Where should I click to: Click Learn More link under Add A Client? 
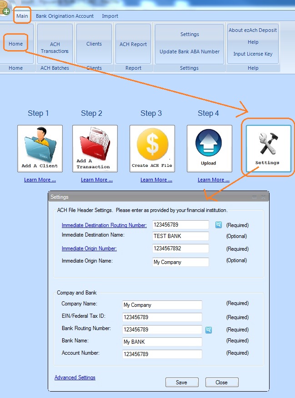pyautogui.click(x=40, y=180)
